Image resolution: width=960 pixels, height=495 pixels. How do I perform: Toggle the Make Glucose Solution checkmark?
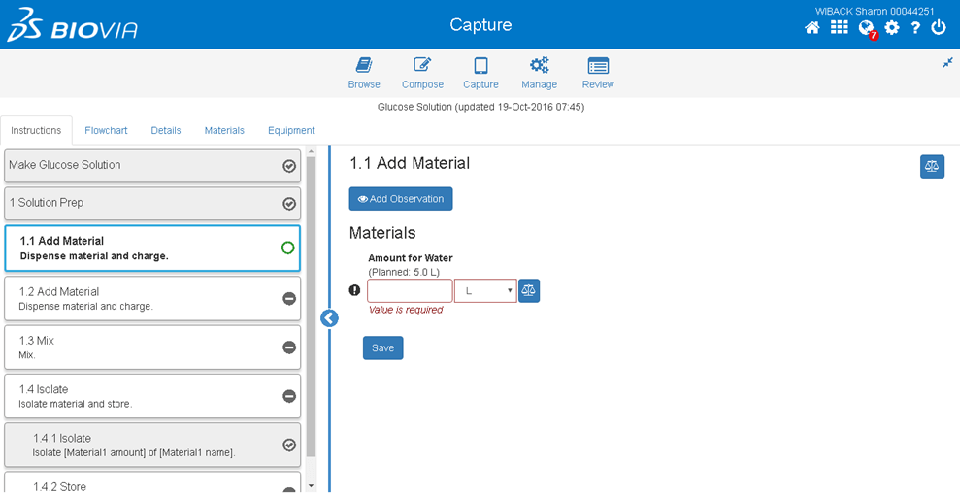click(289, 166)
